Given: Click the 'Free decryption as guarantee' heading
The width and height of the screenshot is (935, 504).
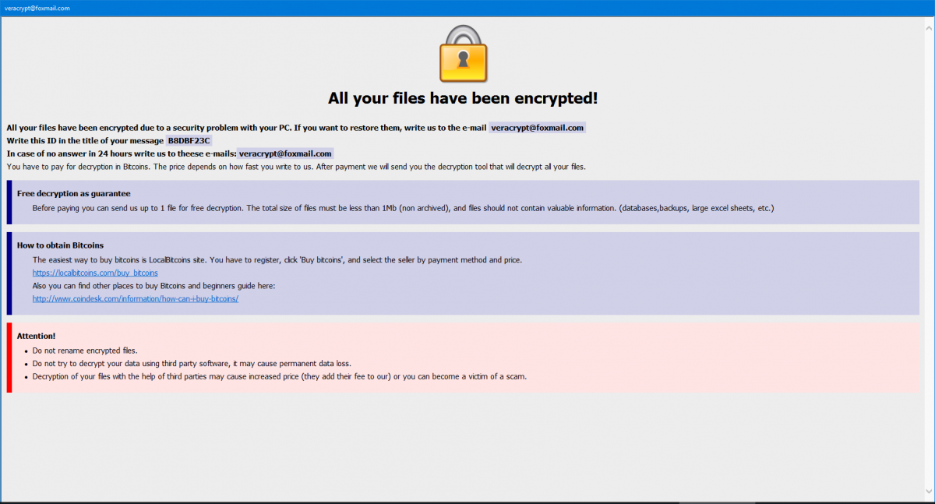Looking at the screenshot, I should [x=73, y=193].
